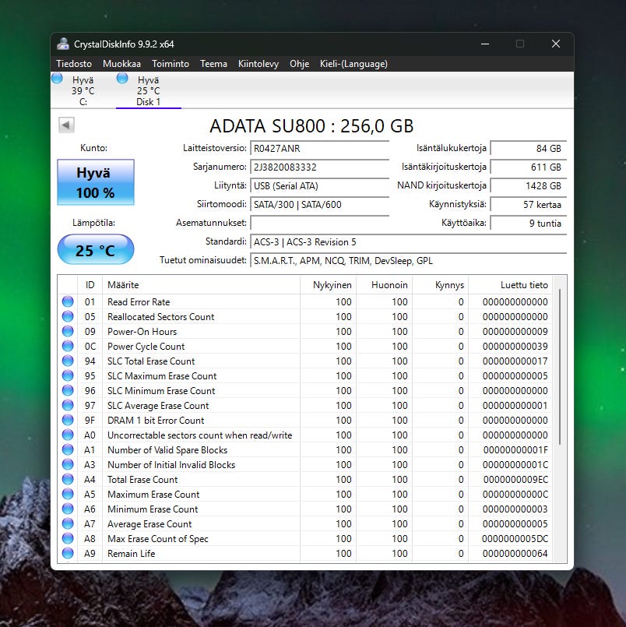Image resolution: width=626 pixels, height=627 pixels.
Task: Click the Kynnys column header
Action: [440, 285]
